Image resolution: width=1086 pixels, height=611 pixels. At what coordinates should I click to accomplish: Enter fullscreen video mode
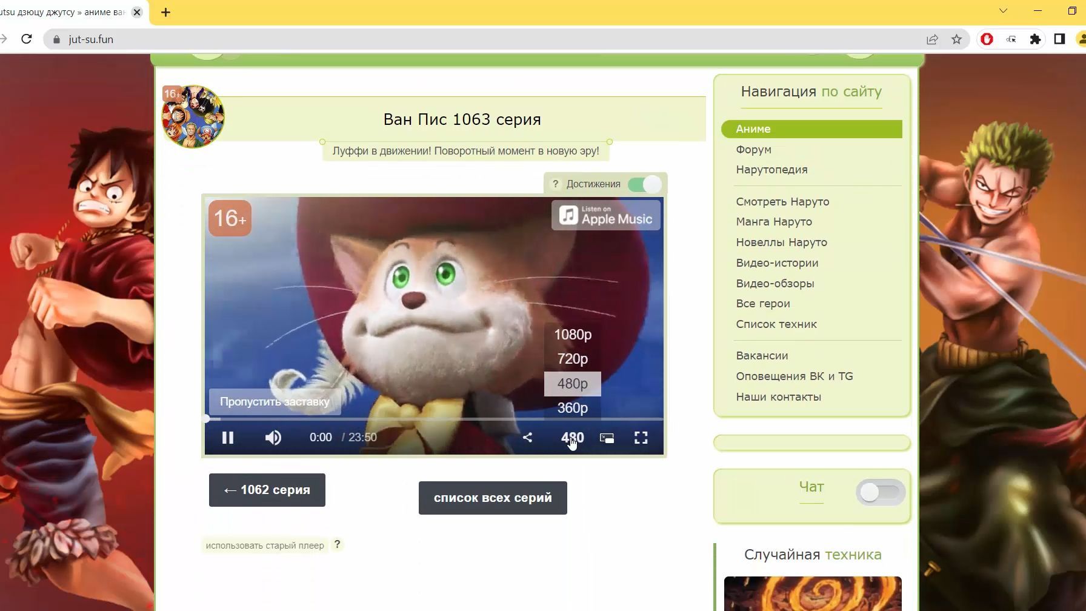(x=641, y=438)
